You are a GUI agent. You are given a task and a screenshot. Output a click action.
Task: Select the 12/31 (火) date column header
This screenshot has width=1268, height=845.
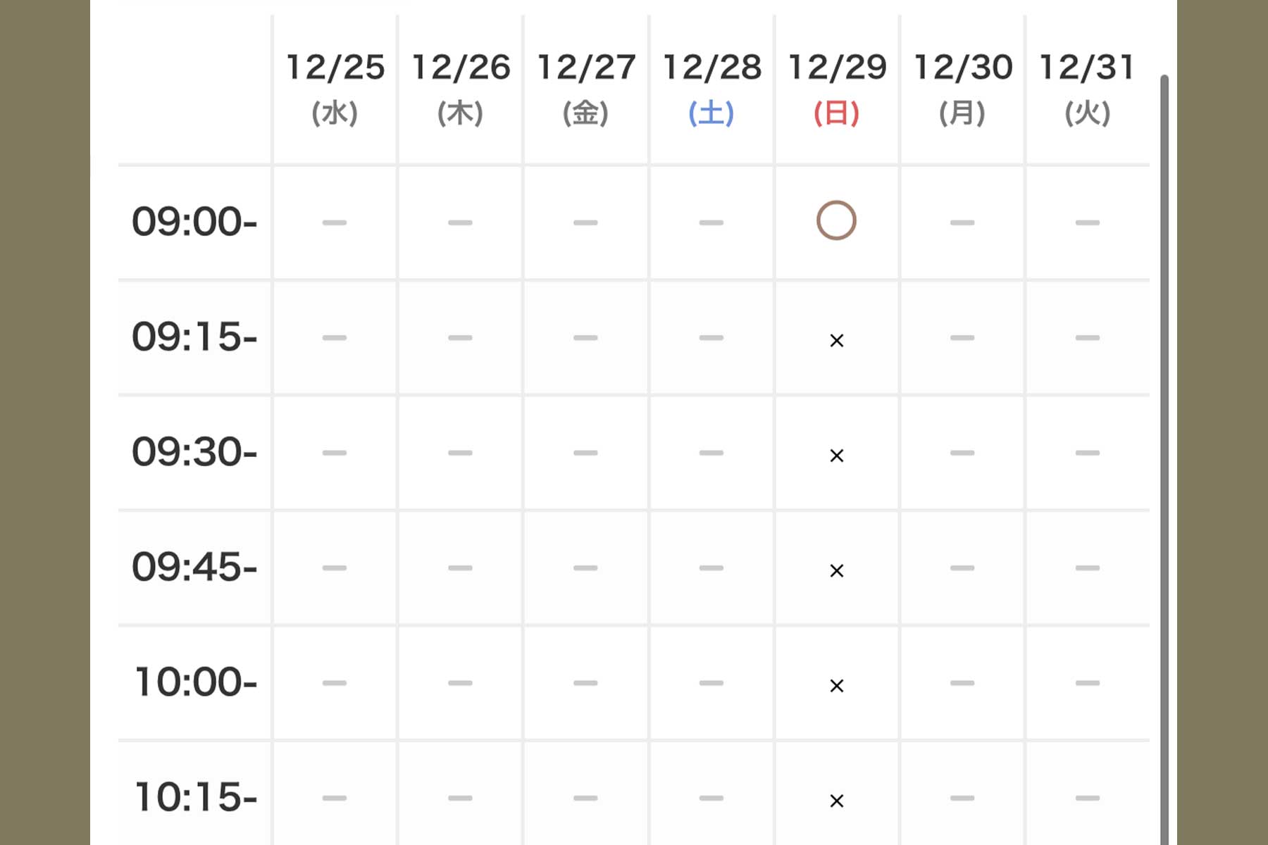point(1087,88)
